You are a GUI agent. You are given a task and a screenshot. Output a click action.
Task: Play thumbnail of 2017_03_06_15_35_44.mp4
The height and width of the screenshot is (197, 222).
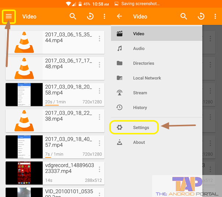point(24,42)
